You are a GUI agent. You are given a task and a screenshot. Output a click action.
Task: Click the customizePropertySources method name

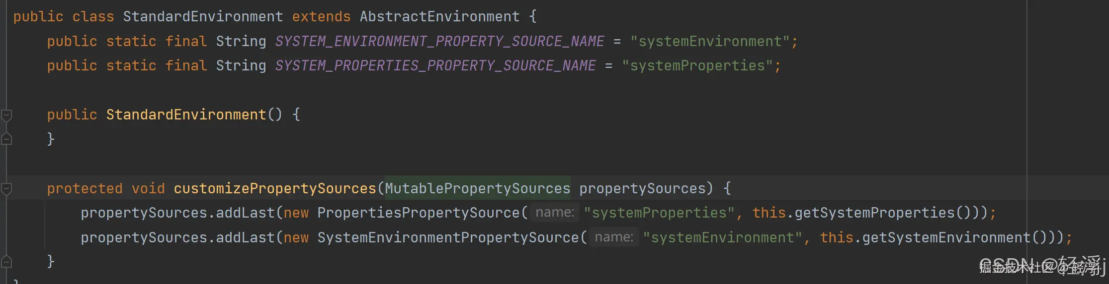[275, 188]
